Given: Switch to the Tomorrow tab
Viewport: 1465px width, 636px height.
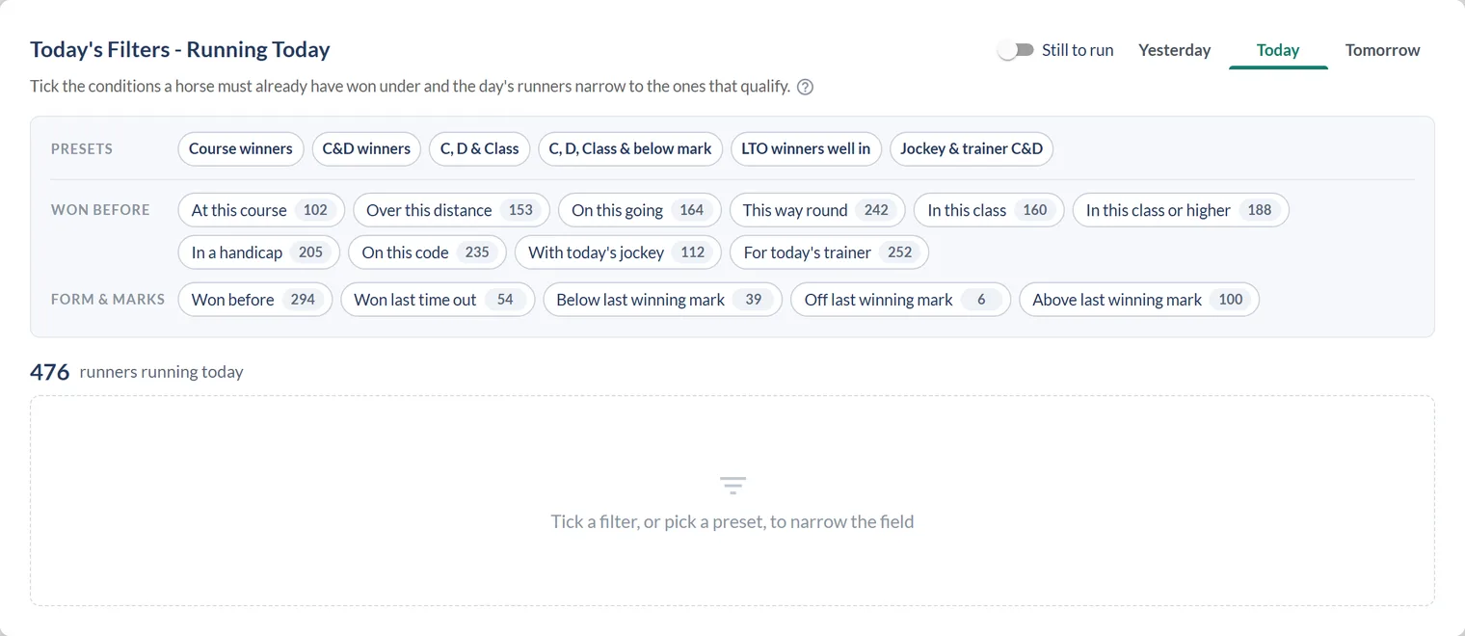Looking at the screenshot, I should pos(1382,50).
